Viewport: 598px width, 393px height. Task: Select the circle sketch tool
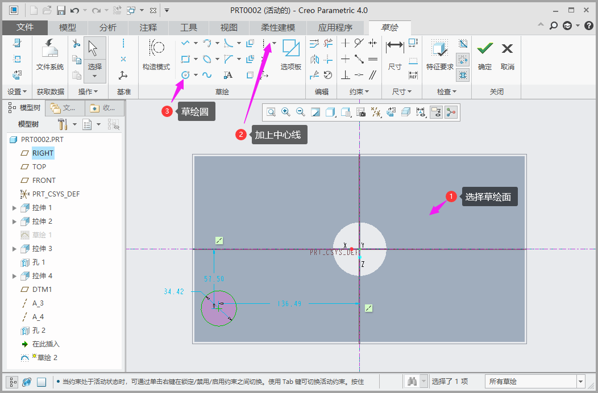(185, 75)
